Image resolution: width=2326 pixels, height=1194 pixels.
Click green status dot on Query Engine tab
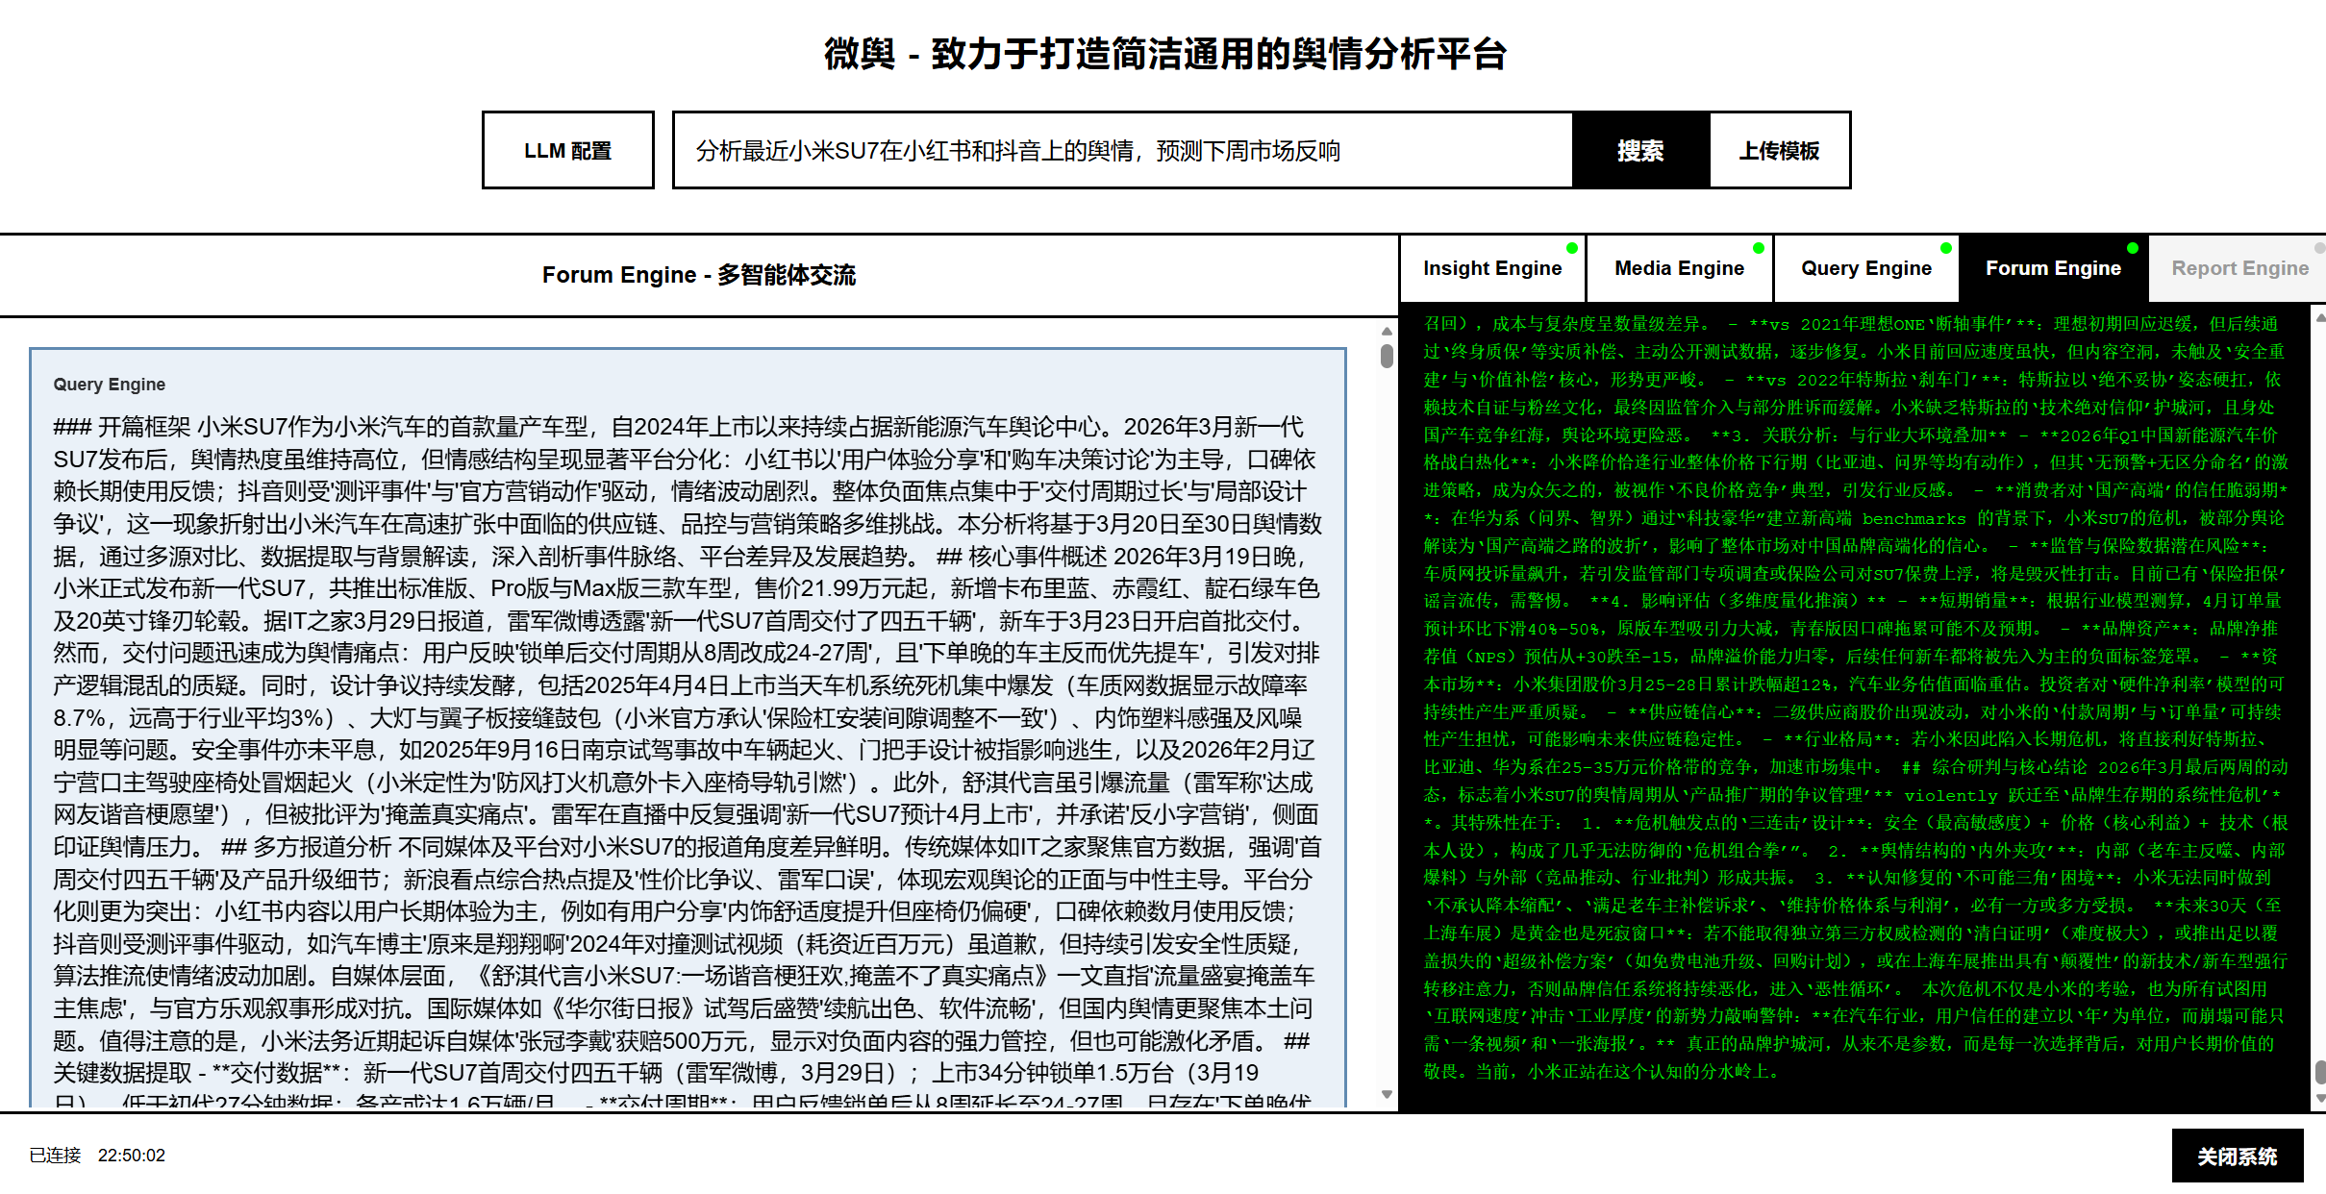point(1946,248)
